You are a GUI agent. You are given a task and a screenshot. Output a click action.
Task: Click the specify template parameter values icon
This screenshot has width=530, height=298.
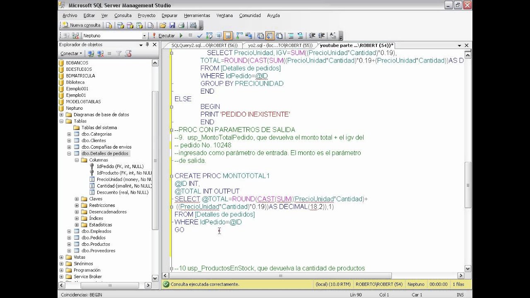pyautogui.click(x=332, y=36)
